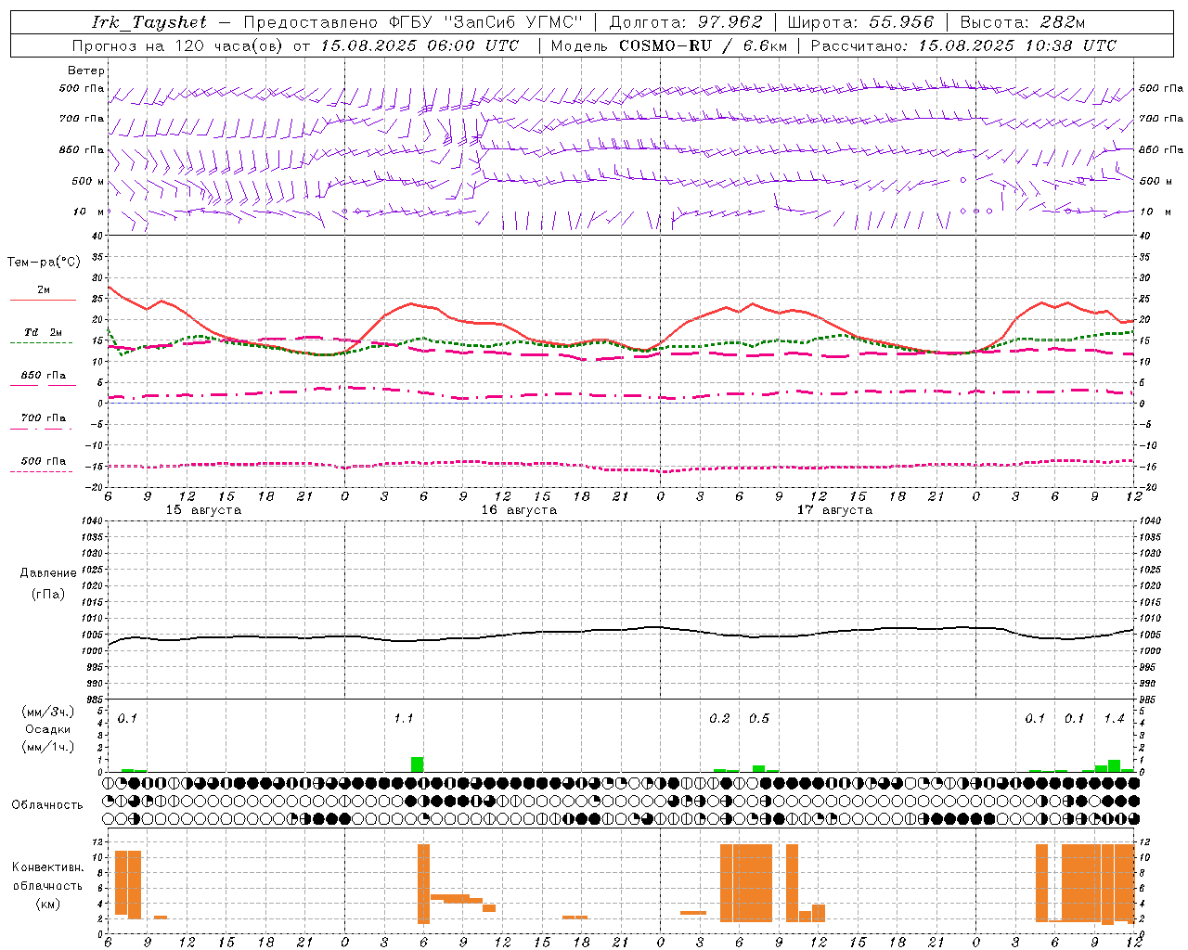Click the date label 15 августа
Image resolution: width=1188 pixels, height=950 pixels.
tap(203, 510)
